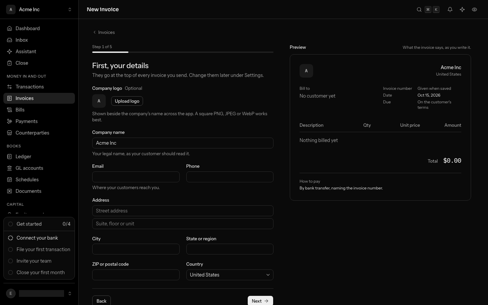Click the Ledger book icon

tap(9, 157)
